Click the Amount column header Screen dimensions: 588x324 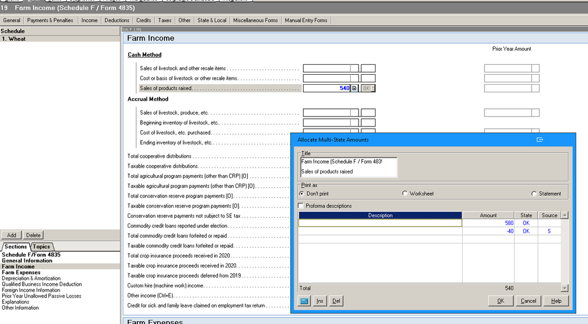489,215
